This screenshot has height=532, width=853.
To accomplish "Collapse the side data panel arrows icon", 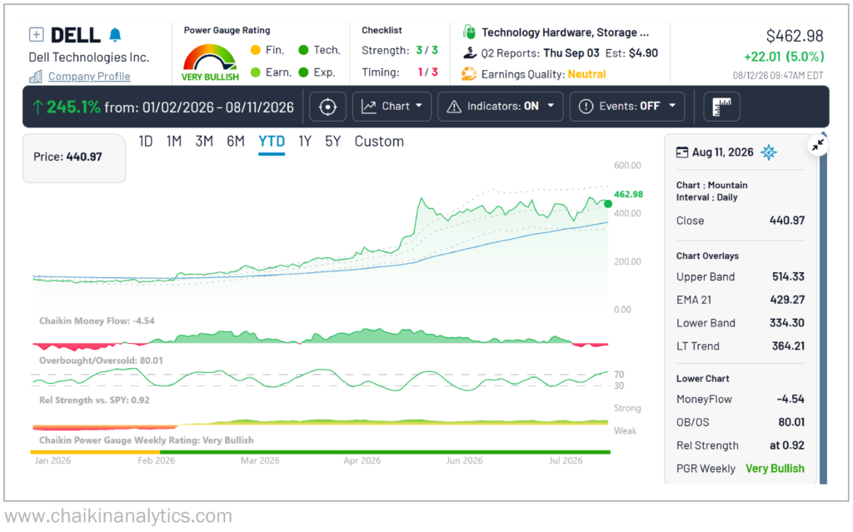I will pyautogui.click(x=818, y=145).
